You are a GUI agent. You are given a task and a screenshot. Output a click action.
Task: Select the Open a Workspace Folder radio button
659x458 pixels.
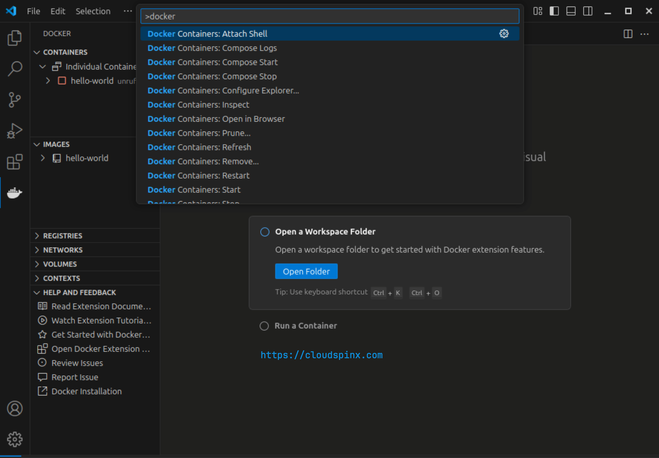point(265,232)
